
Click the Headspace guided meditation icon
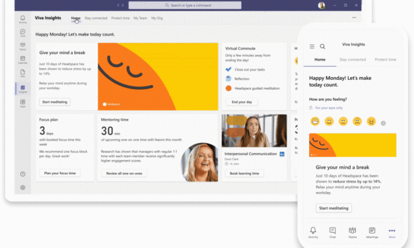228,88
